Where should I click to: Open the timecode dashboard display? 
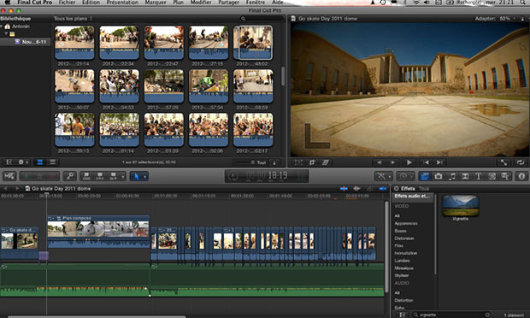(x=267, y=176)
